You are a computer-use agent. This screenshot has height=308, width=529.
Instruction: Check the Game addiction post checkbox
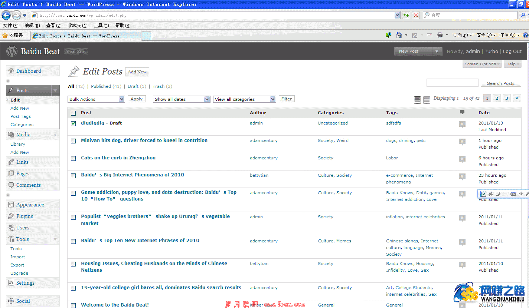click(73, 193)
